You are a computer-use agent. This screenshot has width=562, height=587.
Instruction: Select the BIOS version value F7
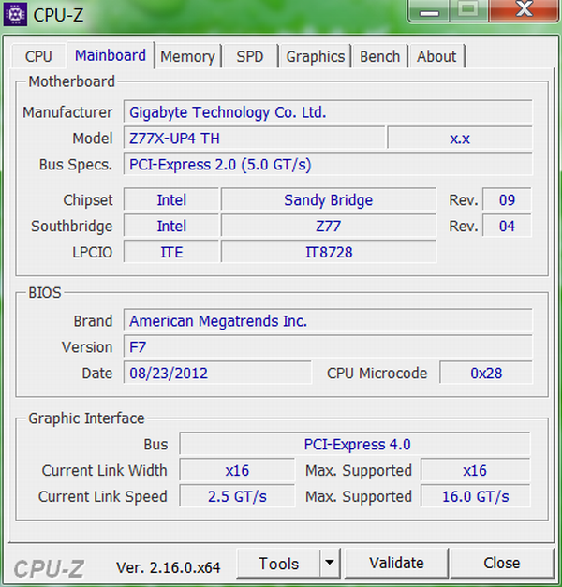click(328, 347)
